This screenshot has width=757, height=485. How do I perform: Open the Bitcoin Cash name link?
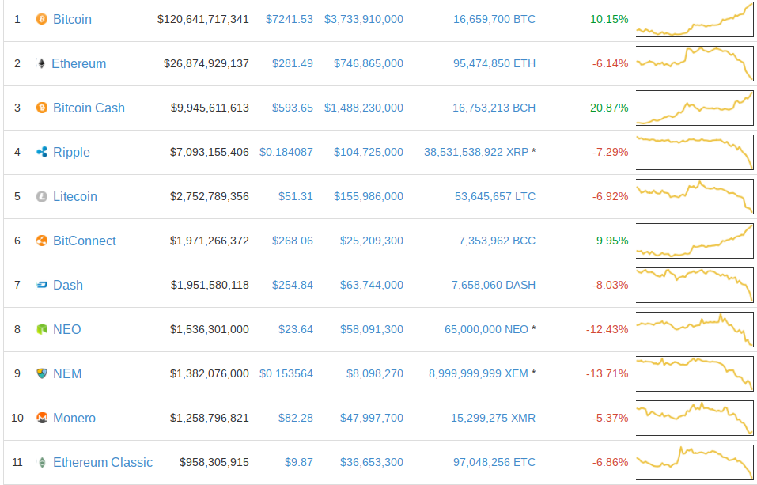tap(89, 108)
